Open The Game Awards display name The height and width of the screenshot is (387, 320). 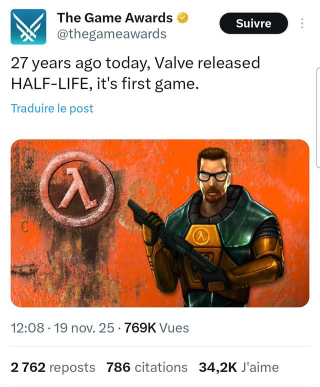pos(115,18)
